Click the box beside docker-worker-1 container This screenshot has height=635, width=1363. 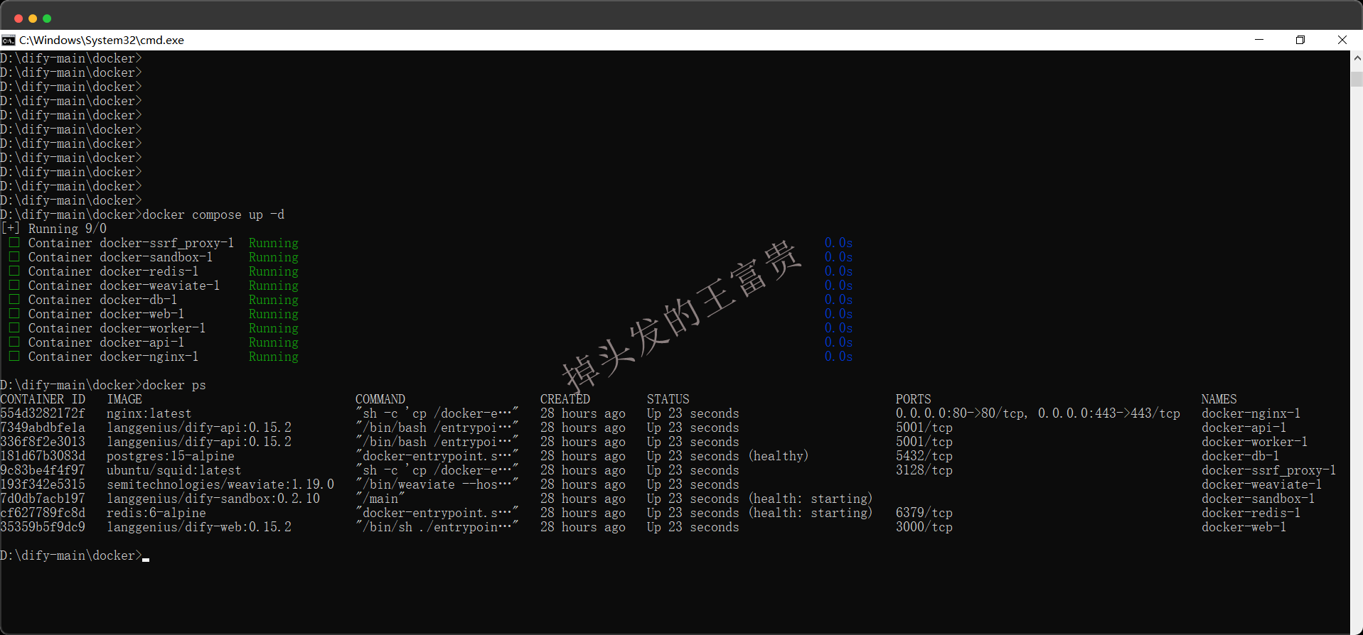[x=14, y=328]
